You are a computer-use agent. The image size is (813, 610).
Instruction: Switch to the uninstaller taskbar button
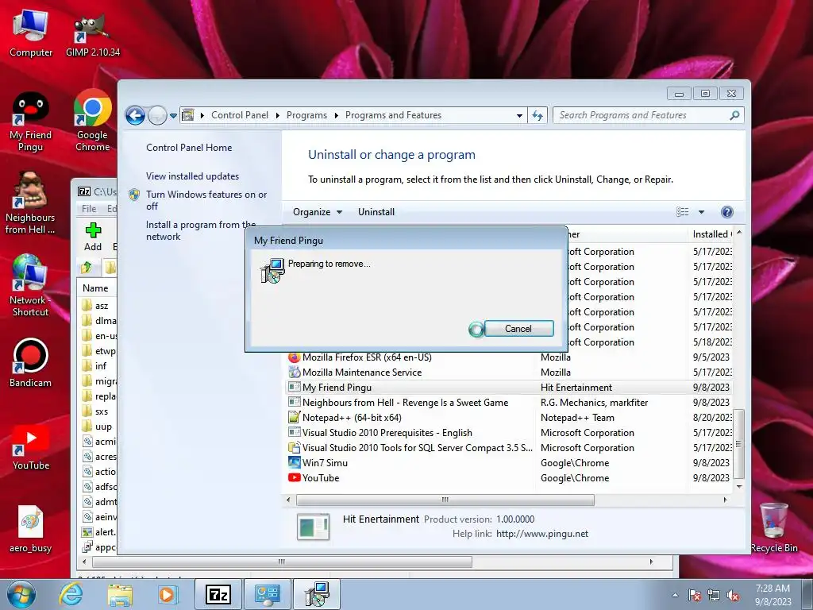pos(317,594)
